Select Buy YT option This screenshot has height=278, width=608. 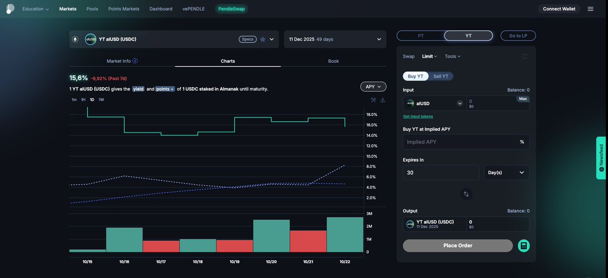point(415,76)
